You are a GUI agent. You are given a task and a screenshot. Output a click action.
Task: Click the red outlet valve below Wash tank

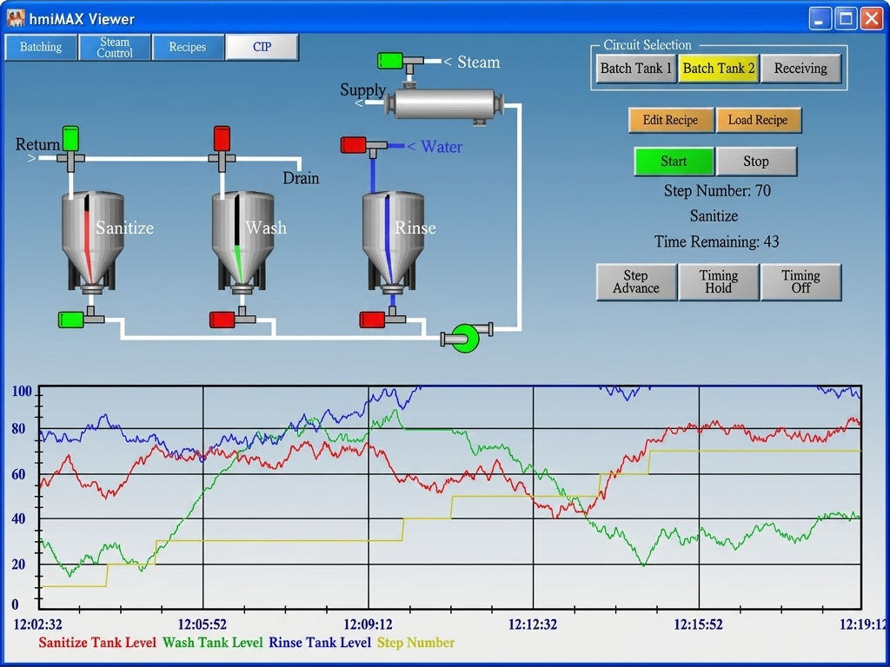click(222, 320)
